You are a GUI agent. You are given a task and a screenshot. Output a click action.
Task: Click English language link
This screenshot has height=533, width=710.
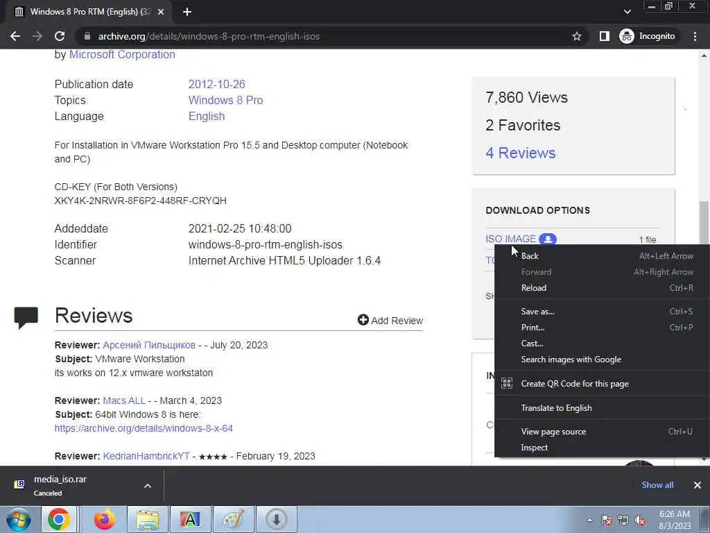tap(207, 117)
